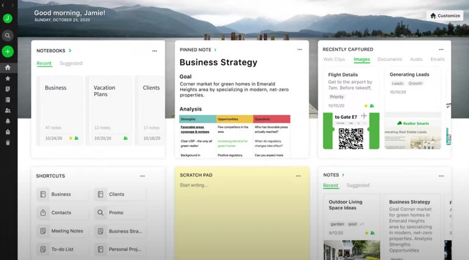Open the Vacation Plans notebook card
The height and width of the screenshot is (260, 469).
click(109, 111)
